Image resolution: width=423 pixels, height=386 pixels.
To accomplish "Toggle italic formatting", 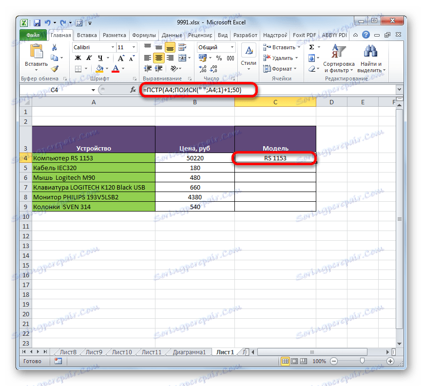I will point(89,58).
